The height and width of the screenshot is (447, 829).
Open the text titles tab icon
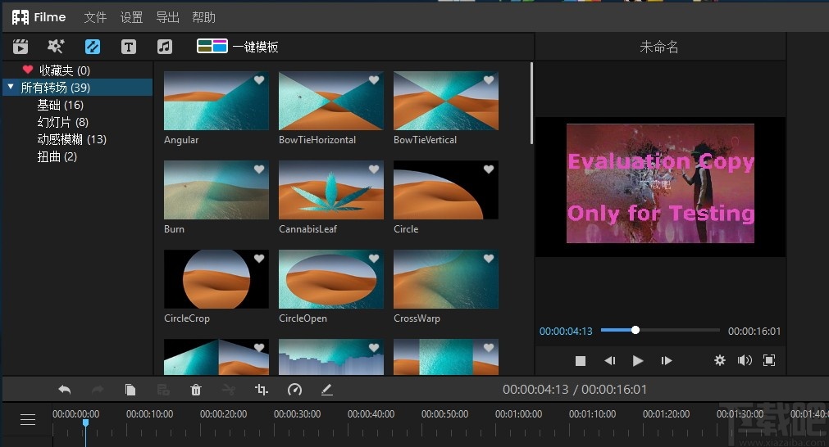129,47
